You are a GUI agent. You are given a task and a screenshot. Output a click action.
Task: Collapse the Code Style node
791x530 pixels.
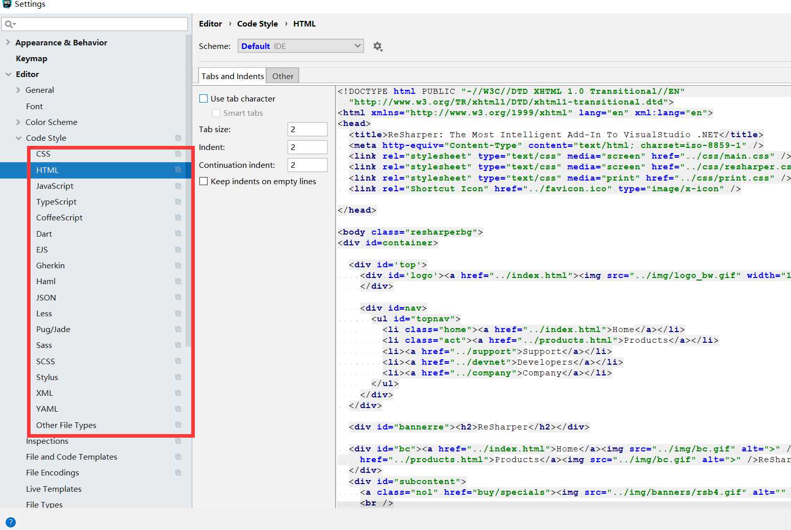pos(18,138)
